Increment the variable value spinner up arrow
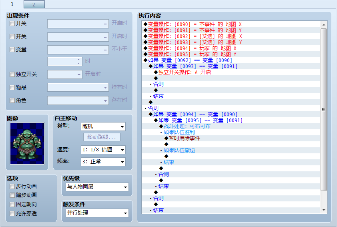Viewport: 337px width, 227px height. coord(79,60)
